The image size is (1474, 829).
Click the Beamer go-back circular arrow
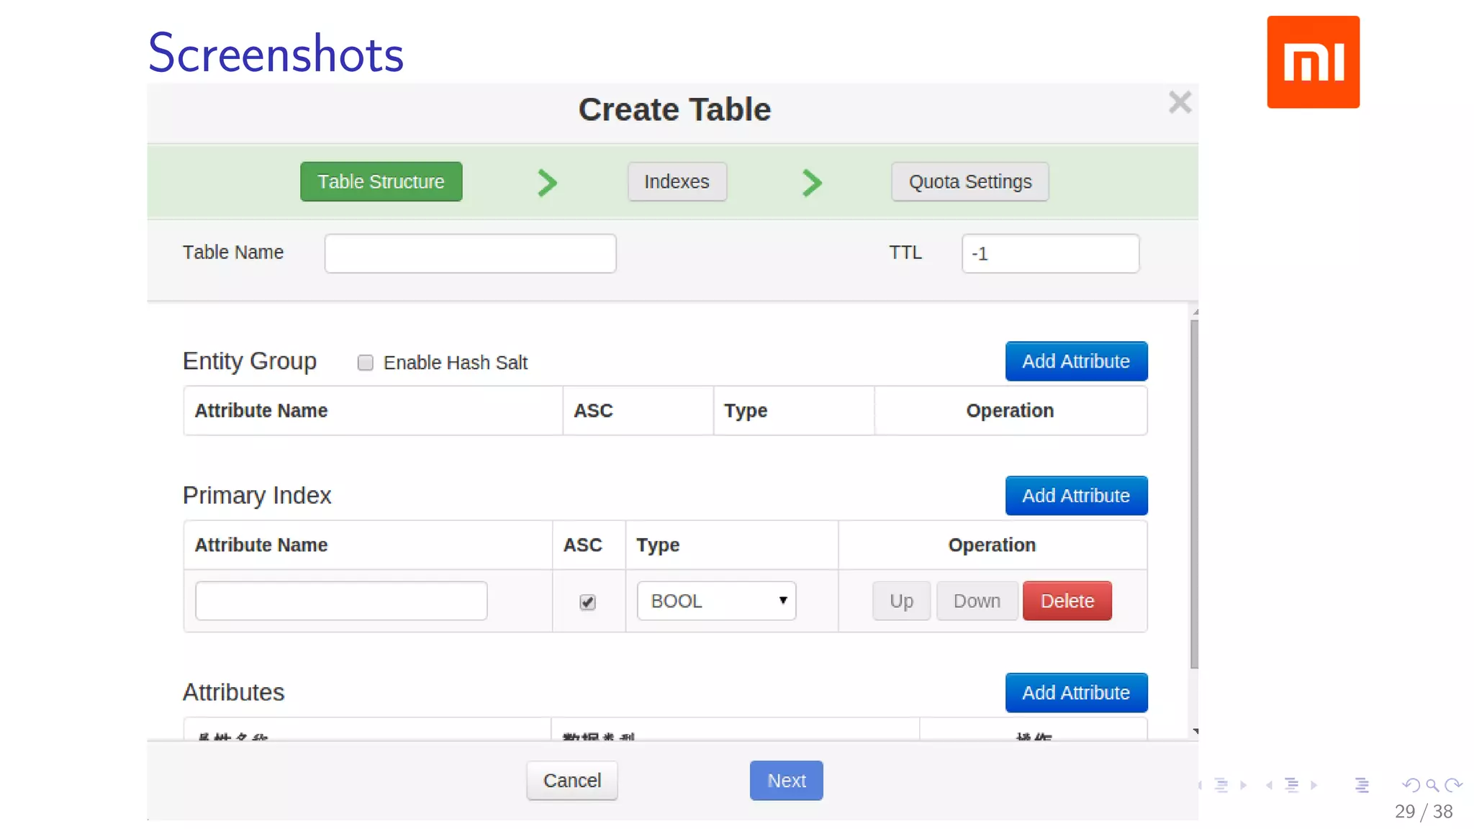tap(1411, 785)
